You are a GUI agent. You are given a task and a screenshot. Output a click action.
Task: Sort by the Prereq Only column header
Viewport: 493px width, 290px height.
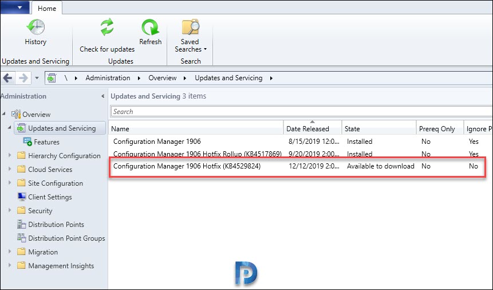pos(440,128)
